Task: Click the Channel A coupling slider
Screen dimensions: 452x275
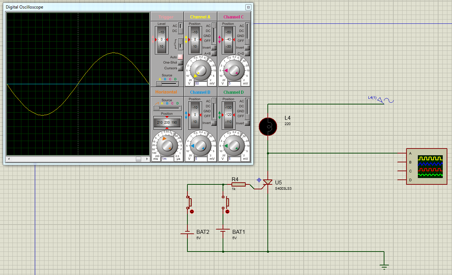Action: click(214, 33)
